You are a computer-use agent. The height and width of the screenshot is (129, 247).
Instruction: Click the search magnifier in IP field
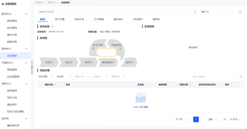[195, 12]
